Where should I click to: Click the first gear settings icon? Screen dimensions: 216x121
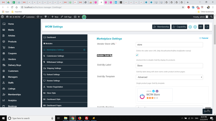[190, 27]
